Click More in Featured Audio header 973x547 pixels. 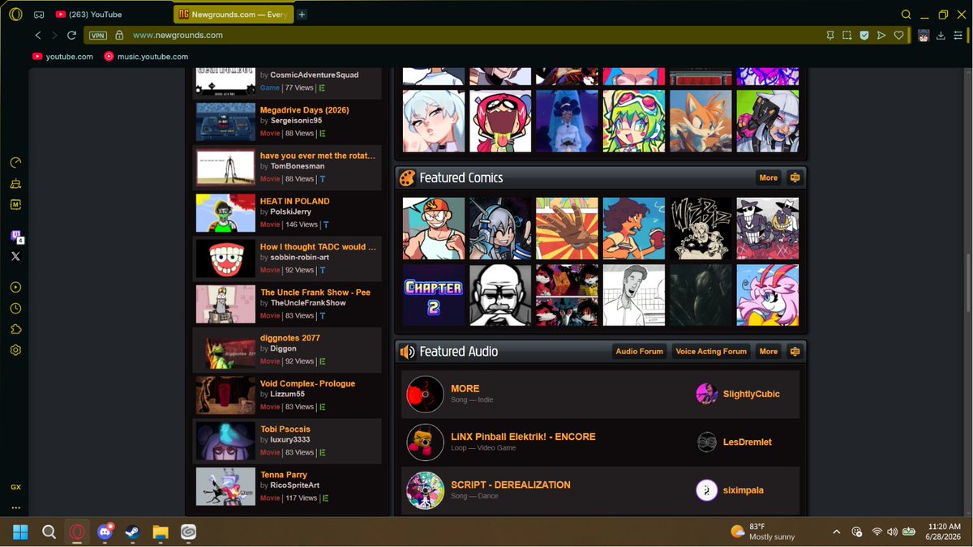[769, 352]
